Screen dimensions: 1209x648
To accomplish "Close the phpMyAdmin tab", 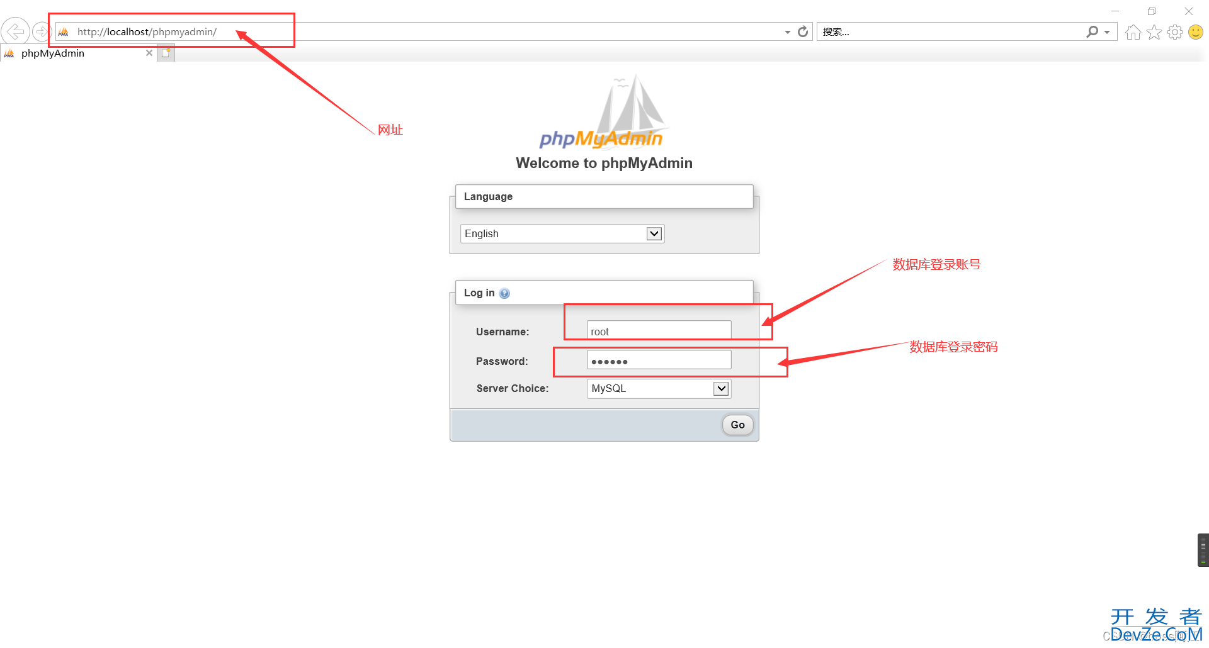I will click(149, 53).
